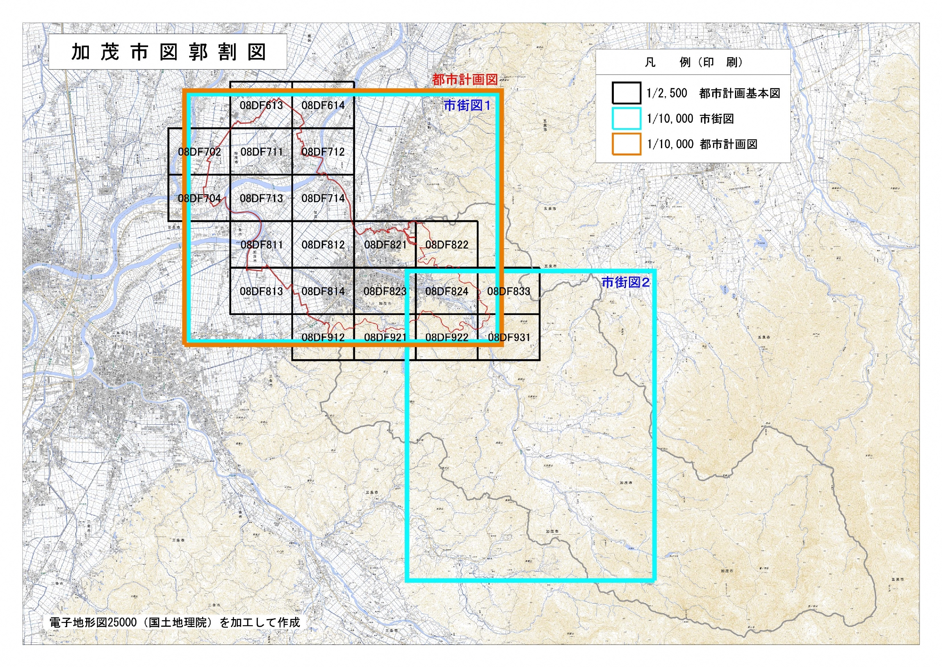Click the map title 加茂市図郭割図
Image resolution: width=942 pixels, height=667 pixels.
pyautogui.click(x=168, y=52)
